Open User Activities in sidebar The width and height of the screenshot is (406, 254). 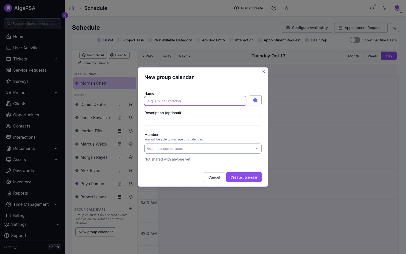click(x=32, y=48)
